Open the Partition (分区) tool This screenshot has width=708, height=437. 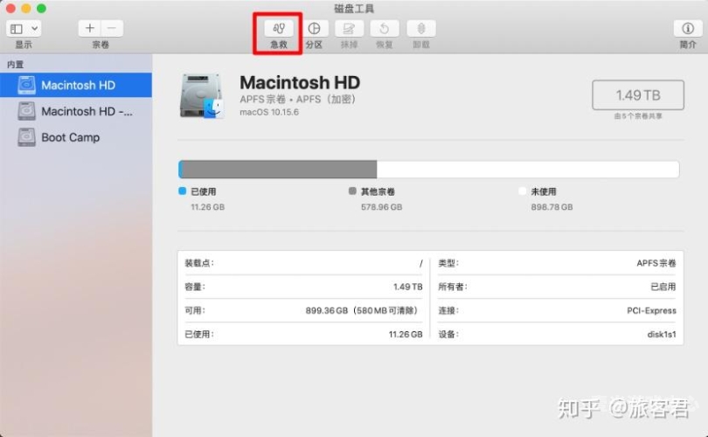click(x=314, y=29)
